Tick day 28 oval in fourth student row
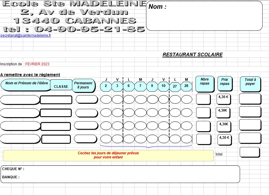Screen dimensions: 269x195 tap(187, 139)
